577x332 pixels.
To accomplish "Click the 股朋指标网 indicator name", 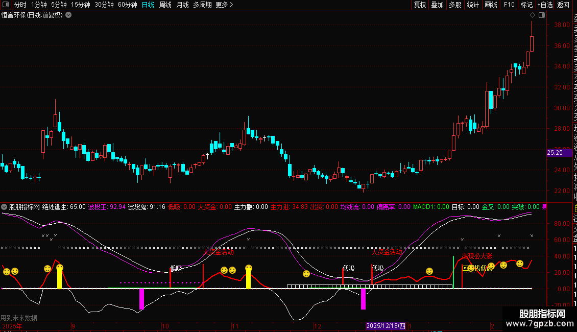I will (25, 207).
